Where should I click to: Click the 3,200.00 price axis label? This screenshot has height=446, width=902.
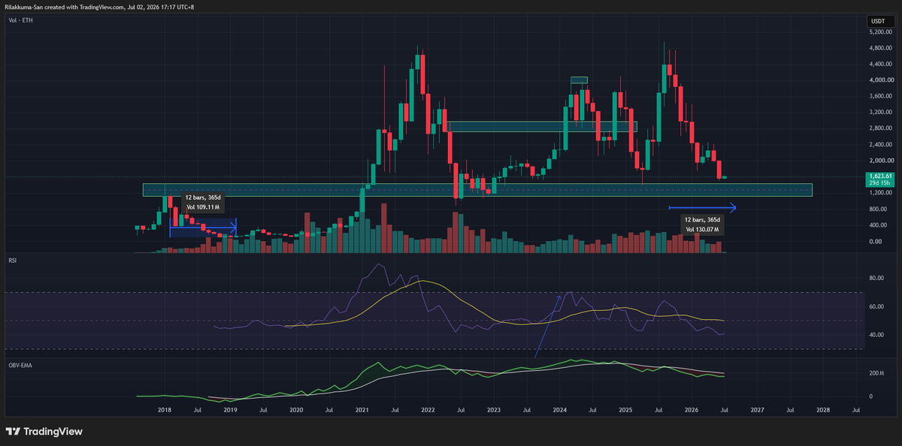880,113
